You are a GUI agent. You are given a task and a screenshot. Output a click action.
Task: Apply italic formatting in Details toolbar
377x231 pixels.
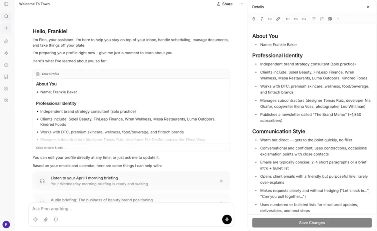tap(261, 19)
